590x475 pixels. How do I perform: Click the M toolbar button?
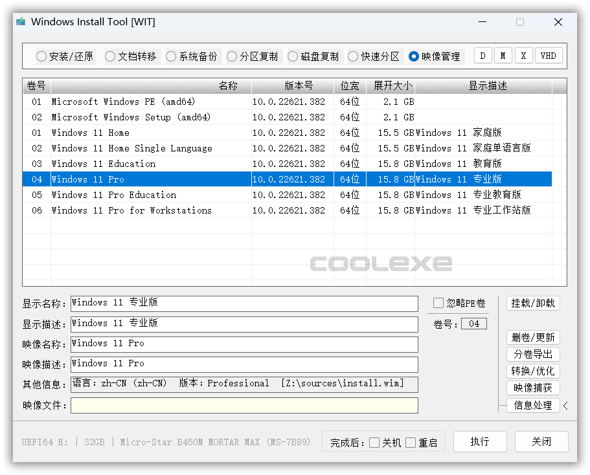(x=503, y=56)
